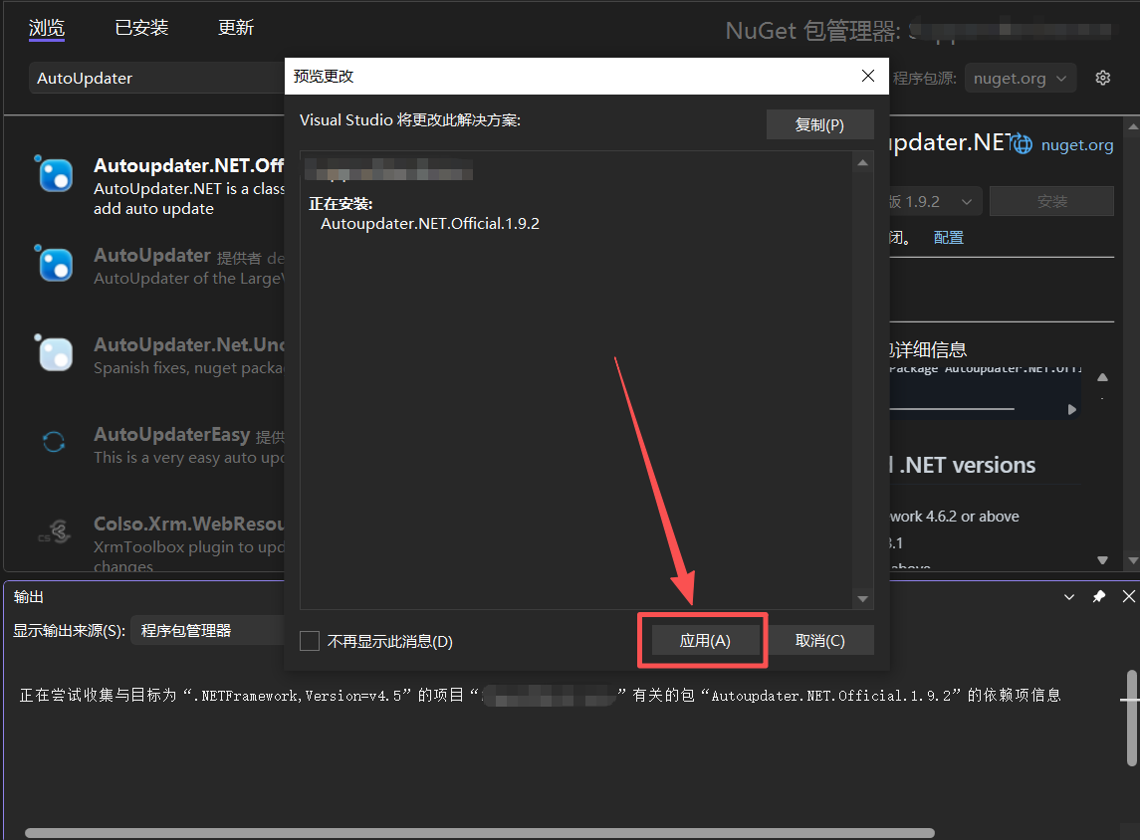The image size is (1140, 840).
Task: Click output panel horizontal scrollbar
Action: (x=480, y=833)
